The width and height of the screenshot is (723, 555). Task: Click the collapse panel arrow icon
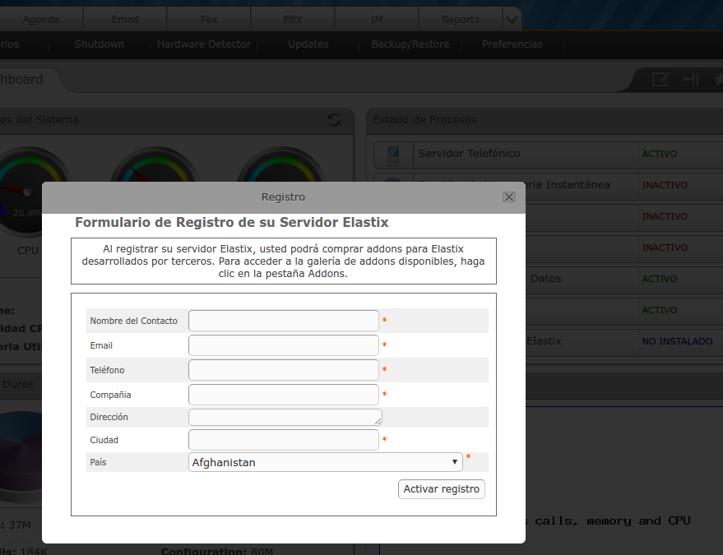[x=690, y=79]
